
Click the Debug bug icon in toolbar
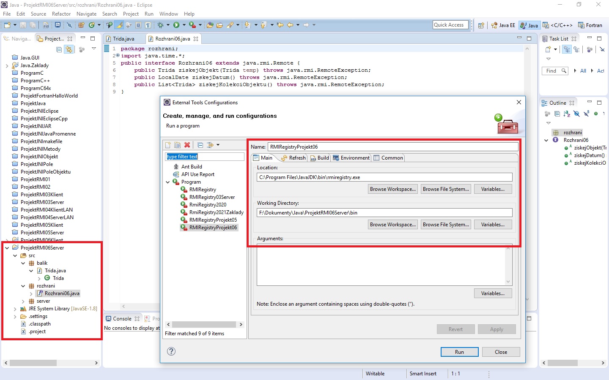[x=161, y=25]
